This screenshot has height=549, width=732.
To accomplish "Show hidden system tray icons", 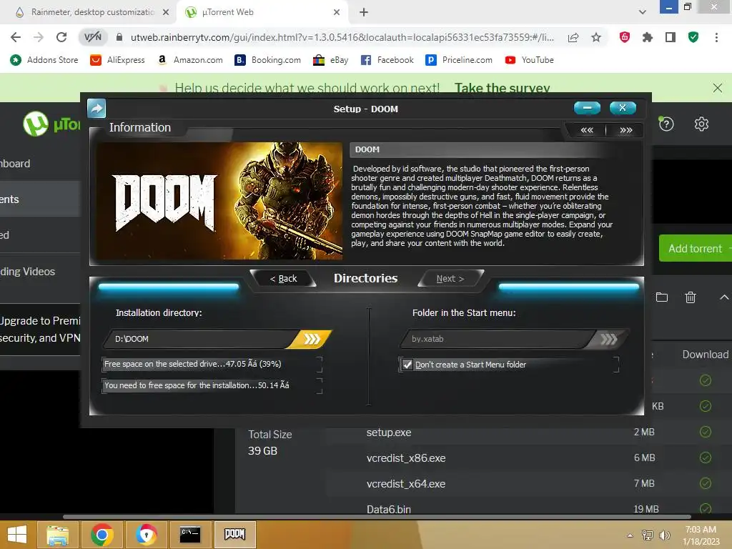I will point(630,535).
